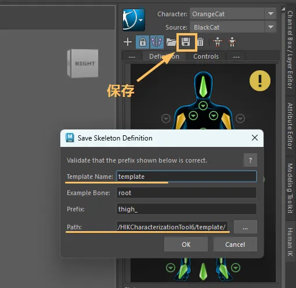
Task: Open the Attribute Editor side tab
Action: 290,126
